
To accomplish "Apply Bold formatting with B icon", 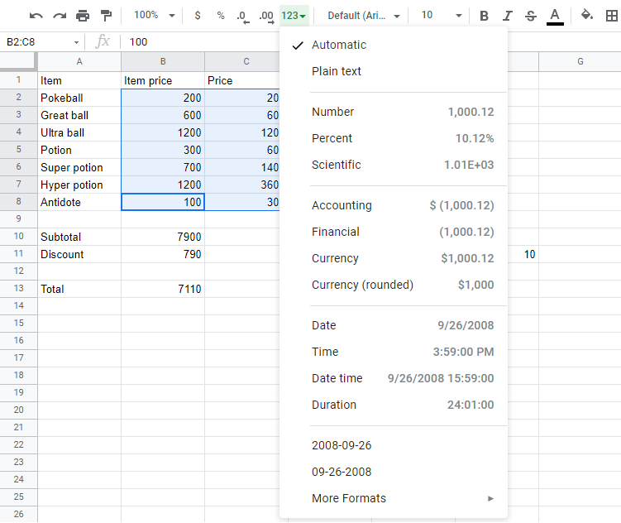I will 484,16.
